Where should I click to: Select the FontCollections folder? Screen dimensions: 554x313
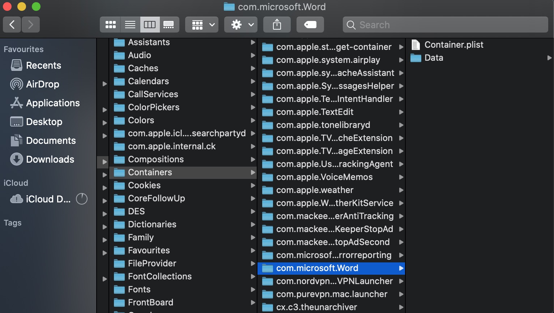(x=183, y=276)
